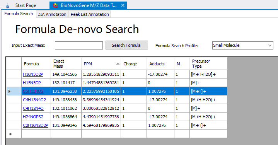Open the Start Page tab

[26, 5]
